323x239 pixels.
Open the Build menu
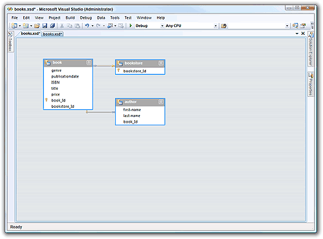pos(70,17)
